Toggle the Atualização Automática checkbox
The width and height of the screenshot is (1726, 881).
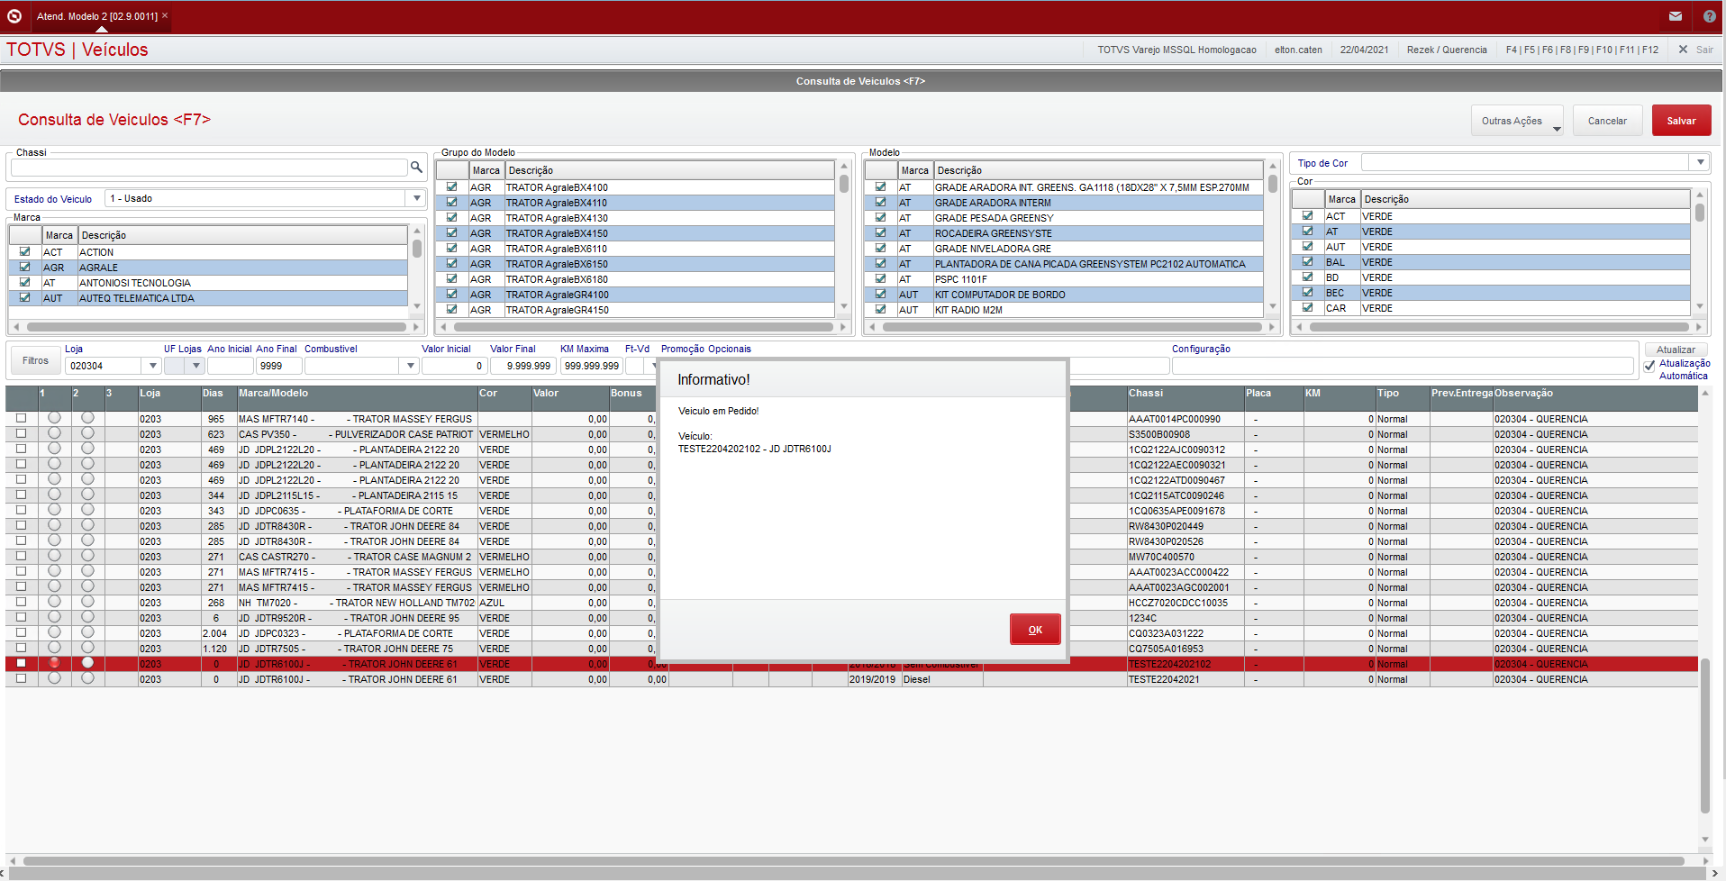tap(1649, 367)
